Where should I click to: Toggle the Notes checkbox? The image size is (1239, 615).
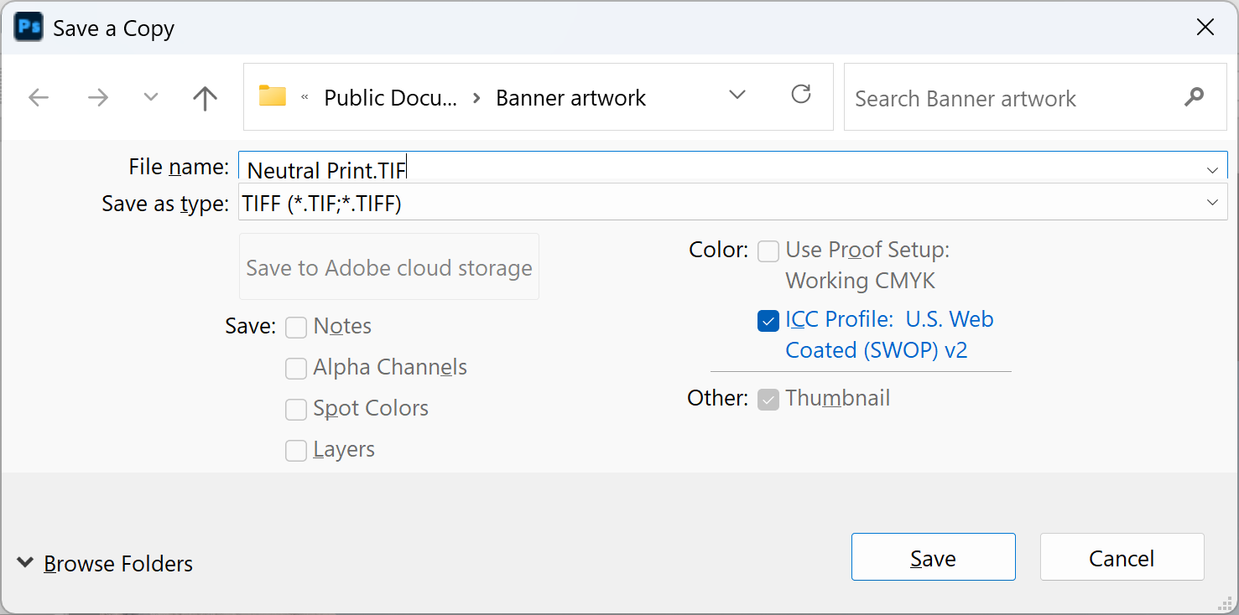coord(296,327)
